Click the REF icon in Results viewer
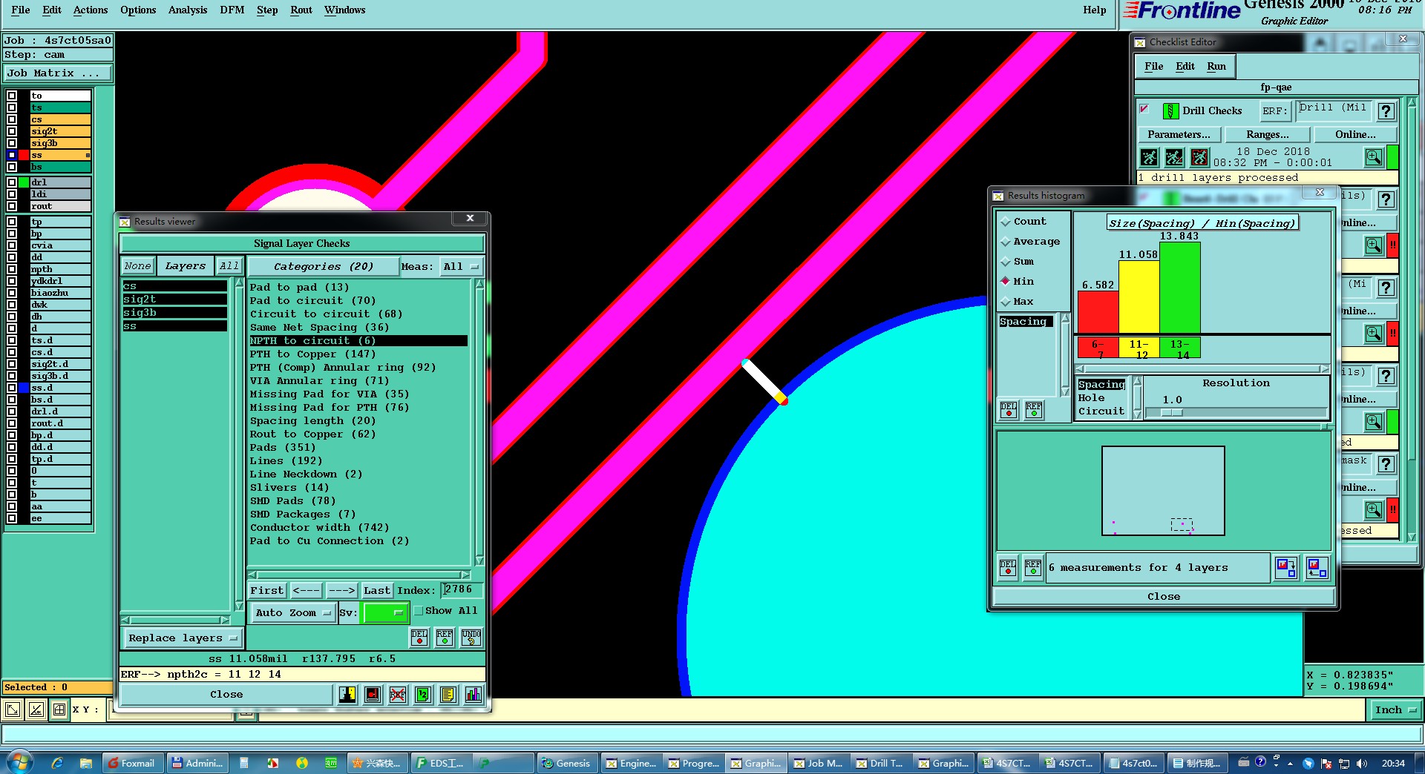Image resolution: width=1425 pixels, height=774 pixels. (445, 638)
